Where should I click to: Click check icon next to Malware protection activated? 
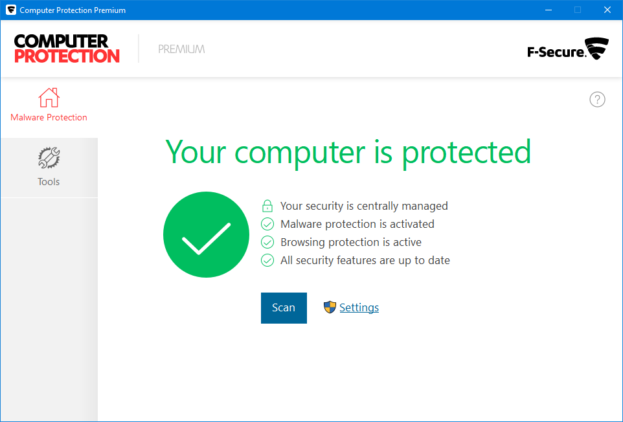click(267, 224)
